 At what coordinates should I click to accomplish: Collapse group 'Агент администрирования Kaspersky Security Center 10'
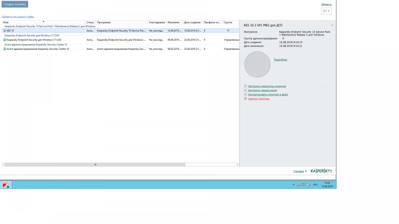tap(36, 44)
